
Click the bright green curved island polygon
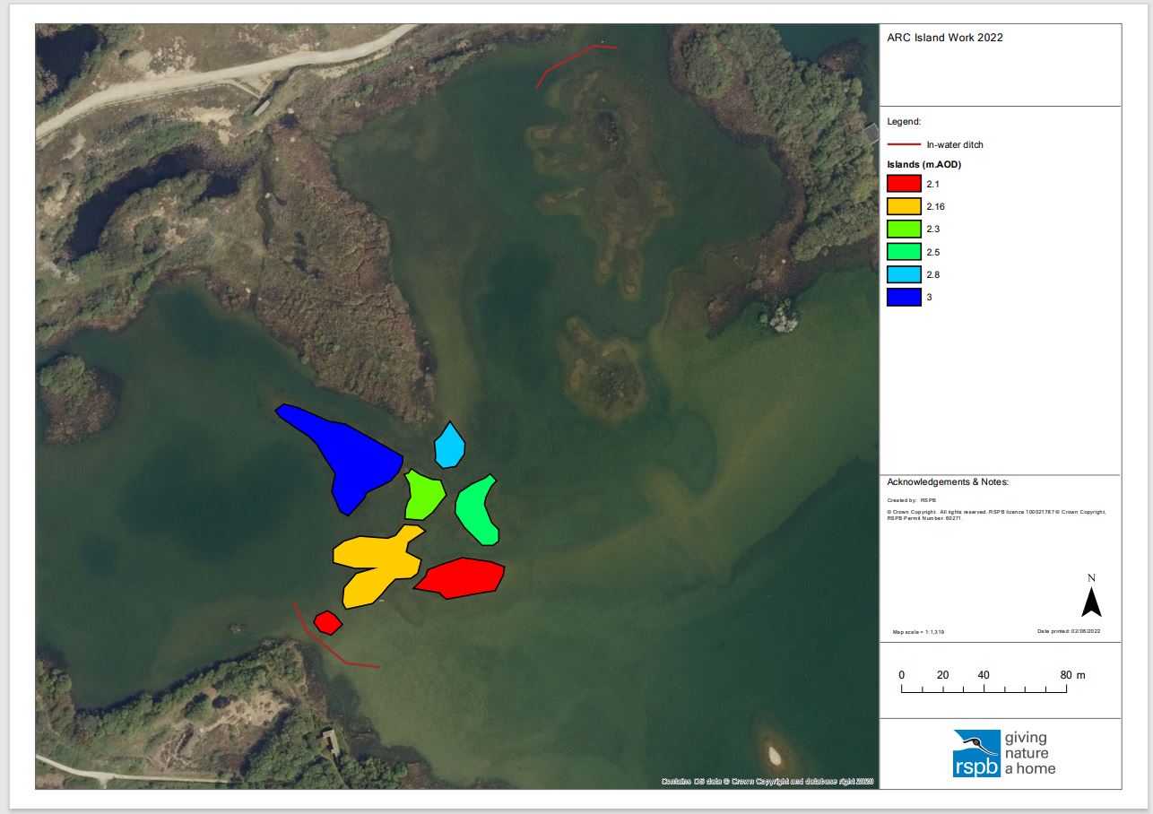click(x=476, y=510)
